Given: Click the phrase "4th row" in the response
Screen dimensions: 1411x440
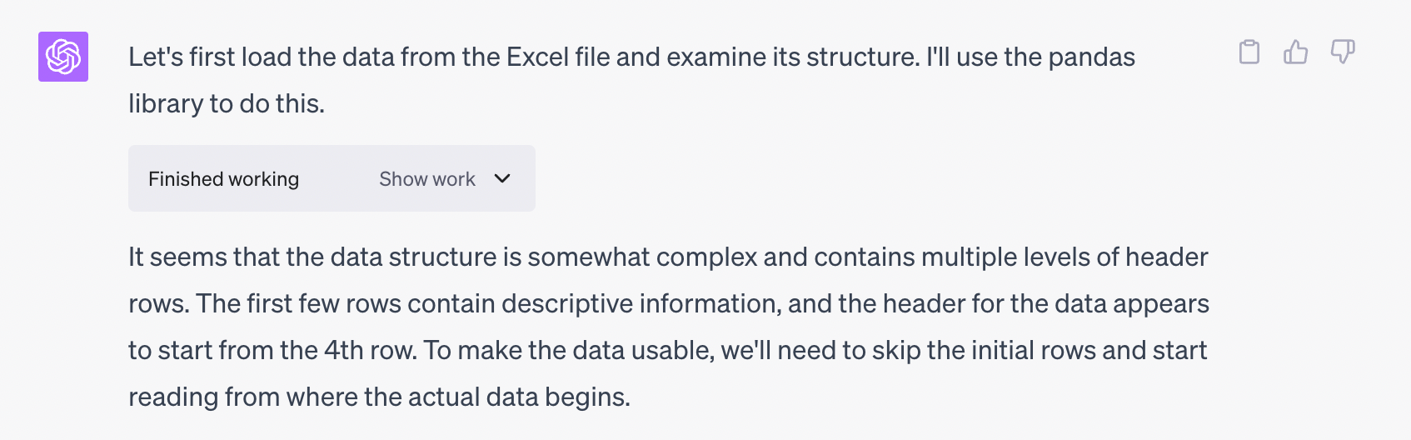Looking at the screenshot, I should (x=368, y=351).
